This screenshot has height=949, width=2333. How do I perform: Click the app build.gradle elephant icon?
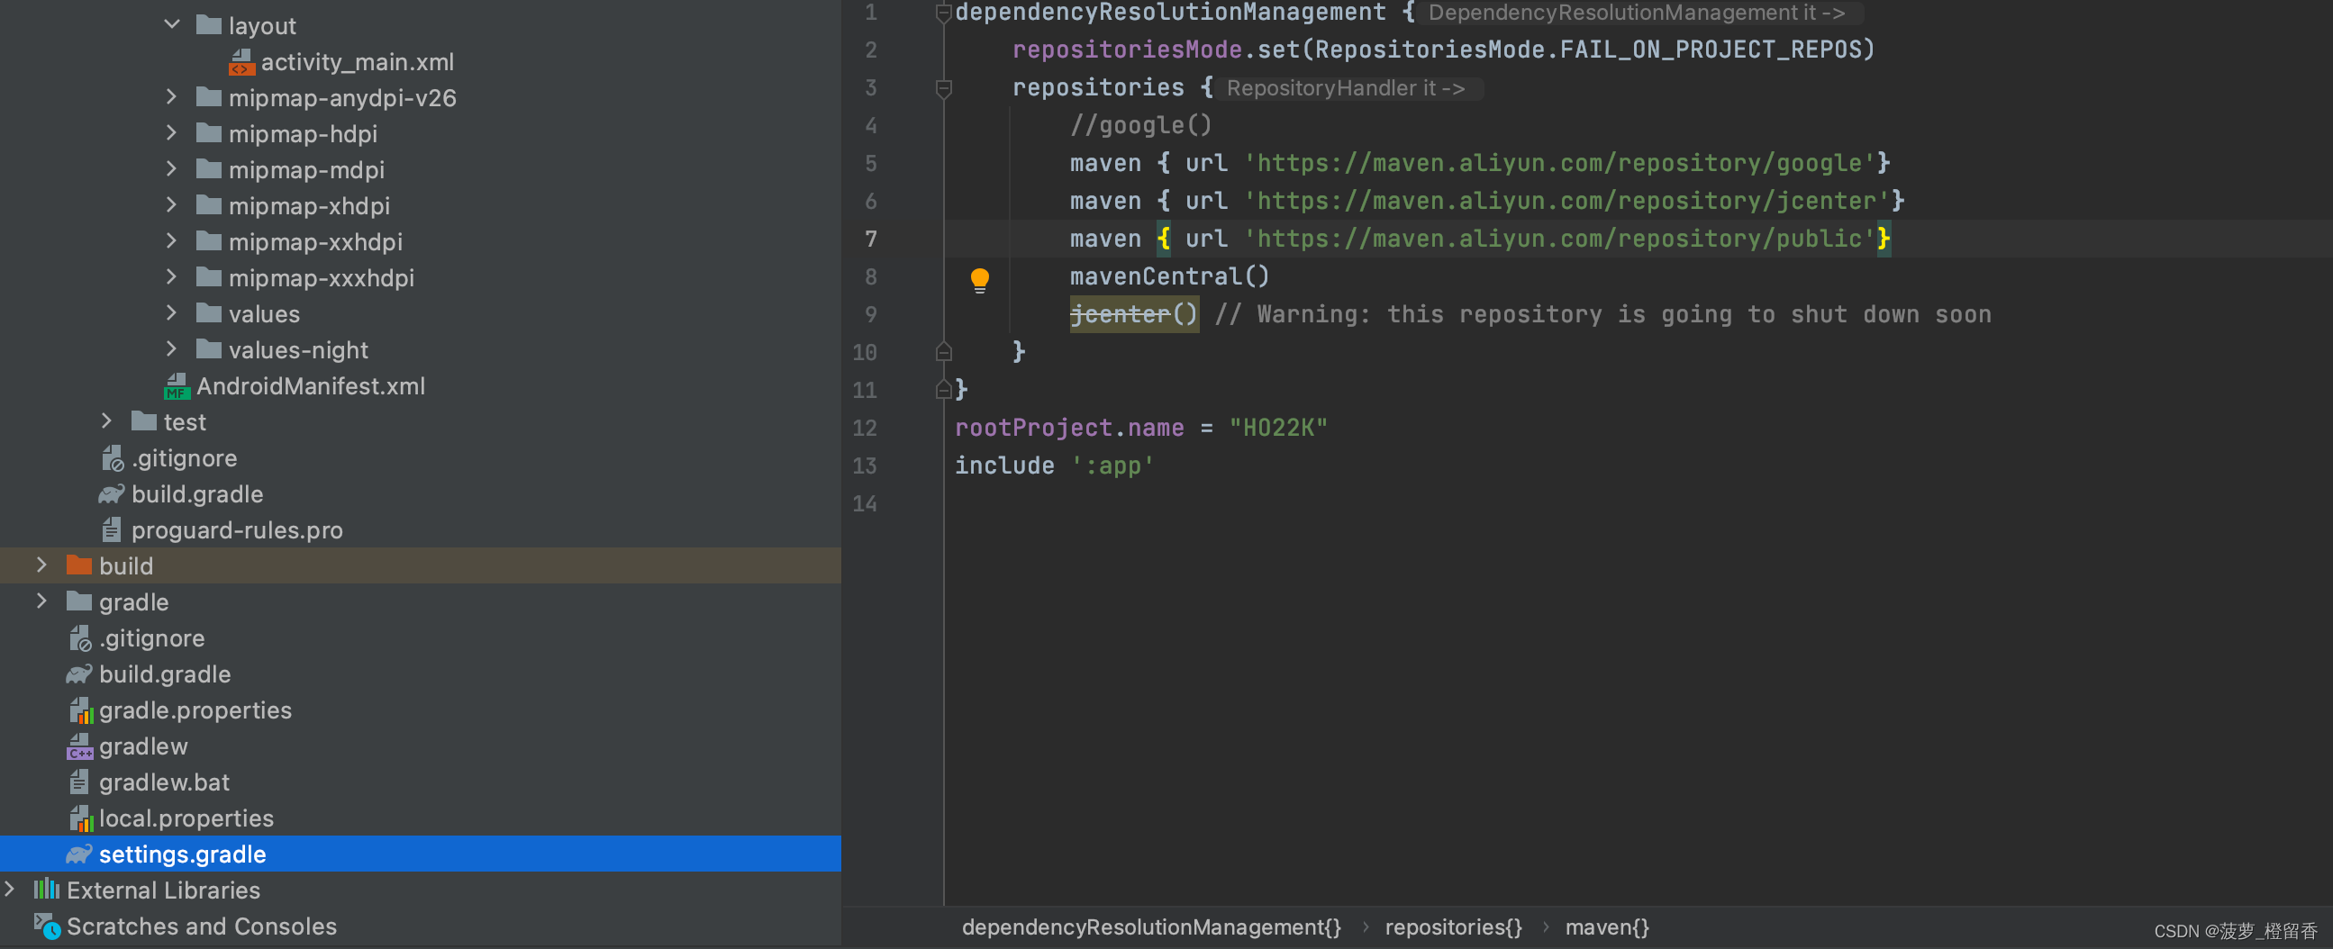click(x=112, y=493)
